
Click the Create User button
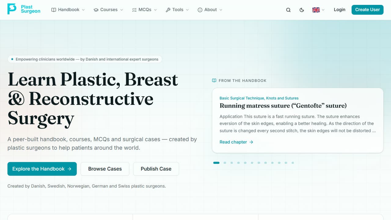pyautogui.click(x=367, y=9)
